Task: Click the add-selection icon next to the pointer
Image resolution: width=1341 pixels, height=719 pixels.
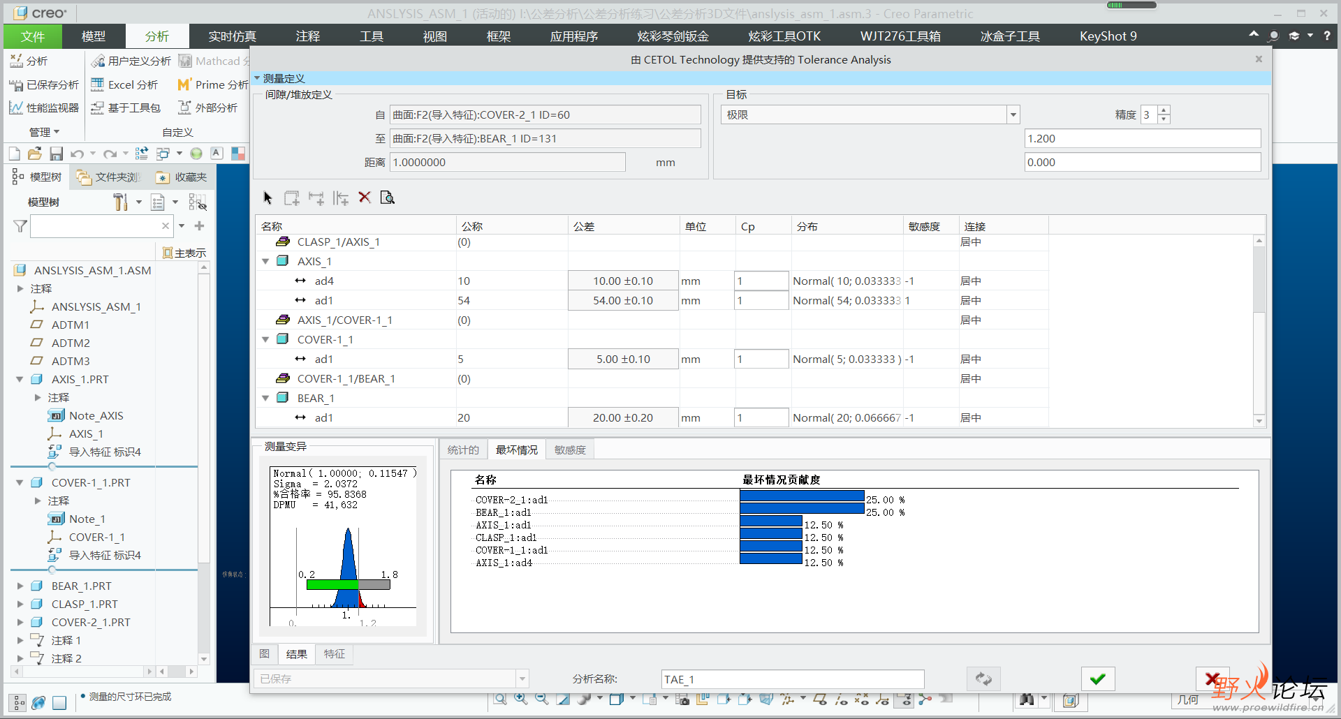Action: coord(292,198)
